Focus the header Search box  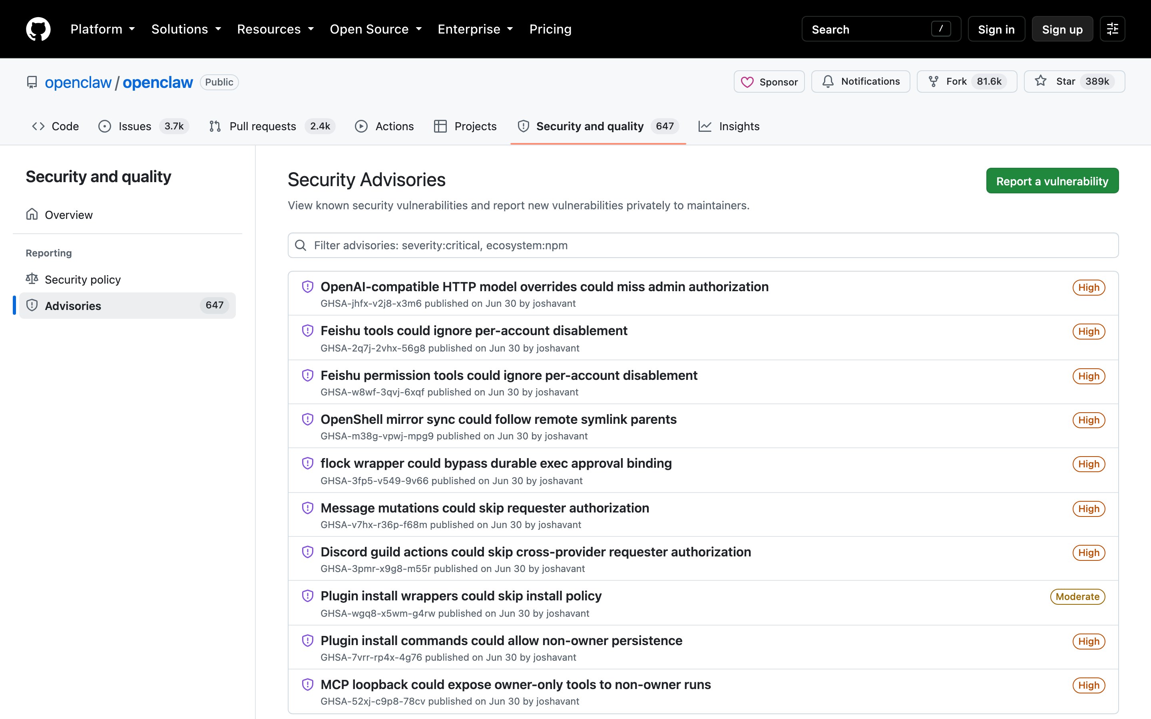pyautogui.click(x=881, y=29)
